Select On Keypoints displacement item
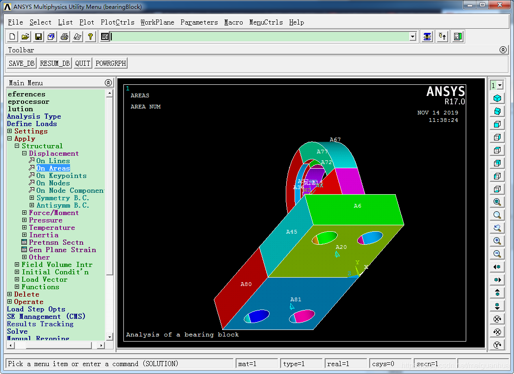514x374 pixels. (61, 176)
